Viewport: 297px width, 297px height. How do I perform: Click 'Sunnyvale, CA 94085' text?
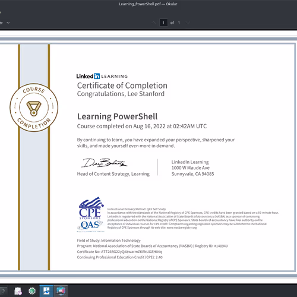pos(192,174)
